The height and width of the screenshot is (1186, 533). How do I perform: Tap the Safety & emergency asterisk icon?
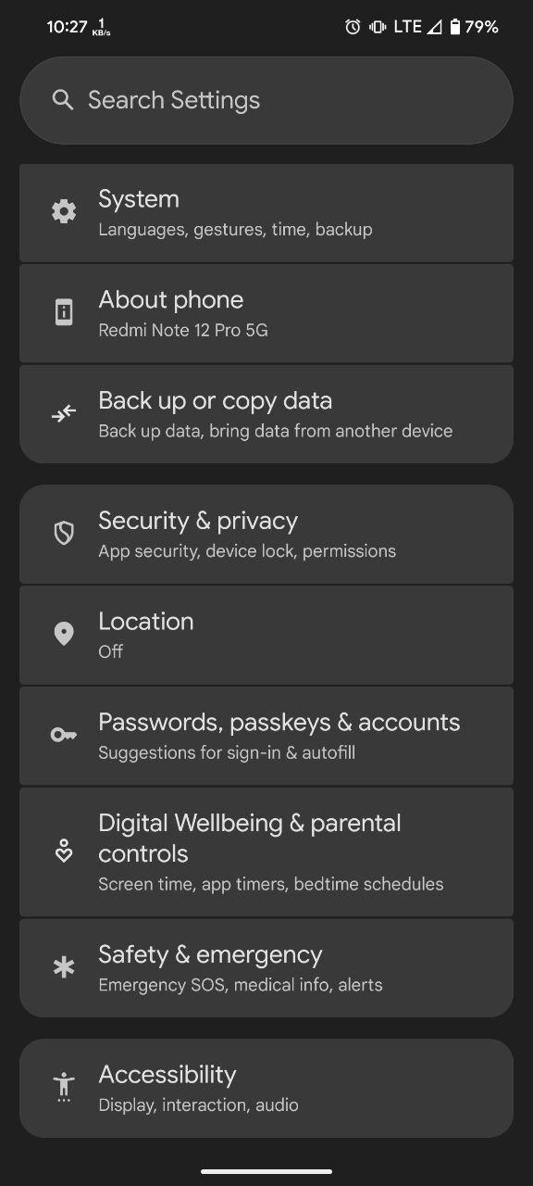63,968
